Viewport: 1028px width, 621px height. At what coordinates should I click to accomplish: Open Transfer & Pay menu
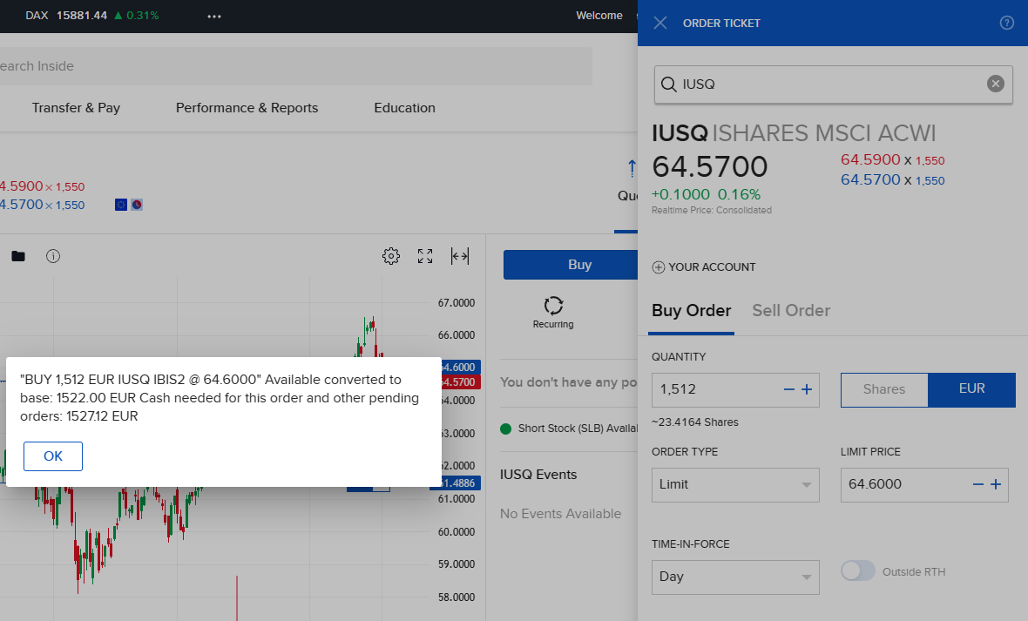tap(76, 107)
